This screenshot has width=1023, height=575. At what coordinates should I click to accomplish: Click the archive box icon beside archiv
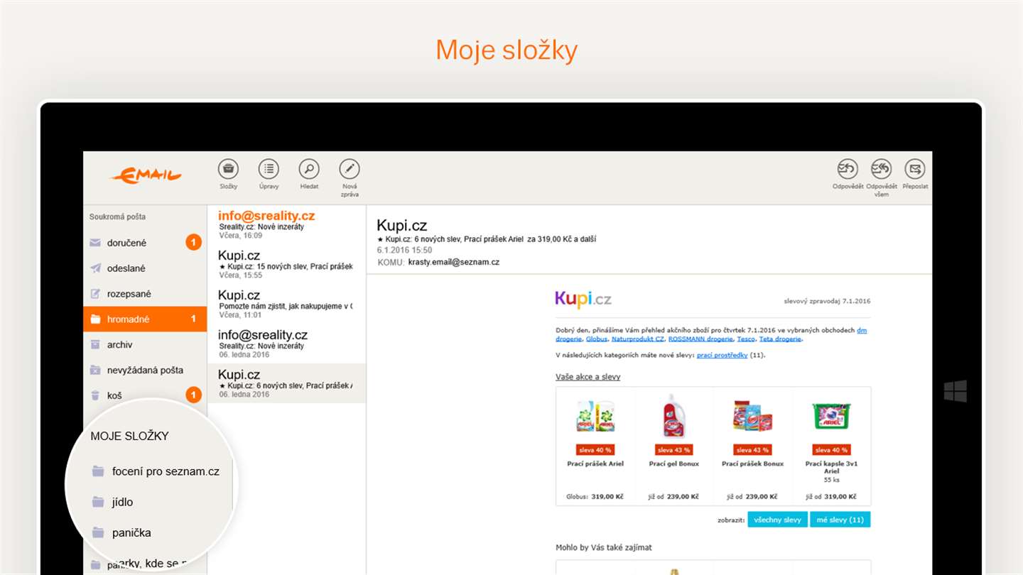[95, 345]
